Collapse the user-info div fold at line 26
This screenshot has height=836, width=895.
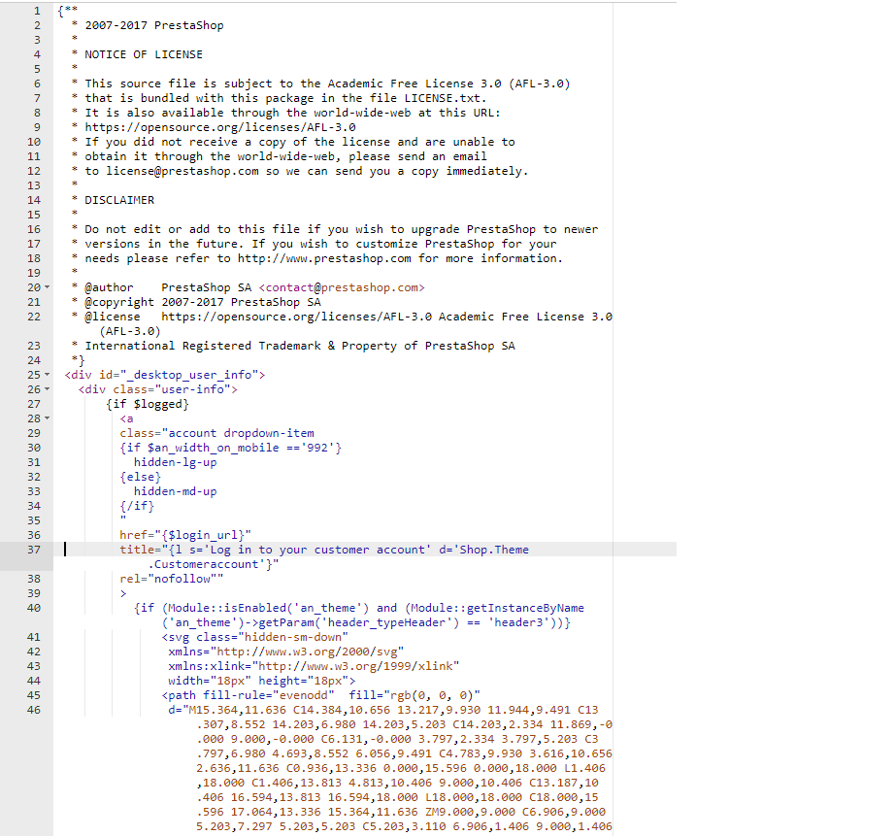tap(48, 389)
